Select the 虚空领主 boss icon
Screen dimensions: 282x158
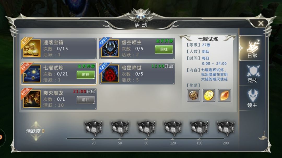point(110,48)
